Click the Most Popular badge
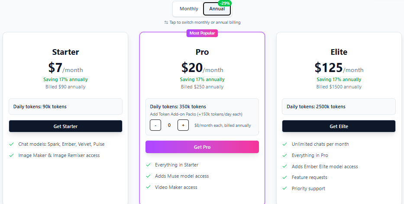The image size is (404, 204). [202, 33]
